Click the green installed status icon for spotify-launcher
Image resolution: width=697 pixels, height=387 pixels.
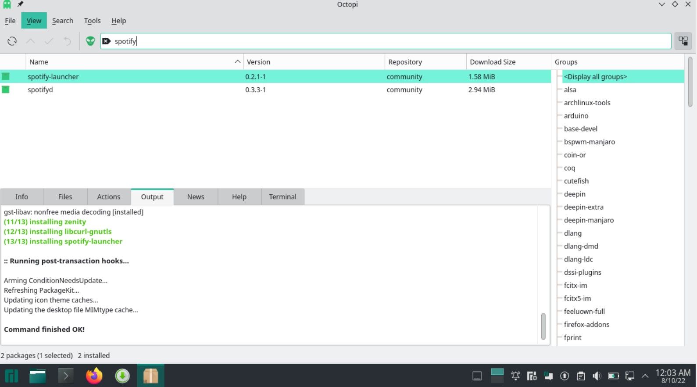[x=6, y=76]
